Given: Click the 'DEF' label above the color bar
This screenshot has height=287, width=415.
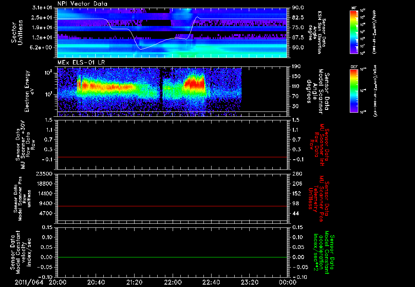Looking at the screenshot, I should pos(354,67).
